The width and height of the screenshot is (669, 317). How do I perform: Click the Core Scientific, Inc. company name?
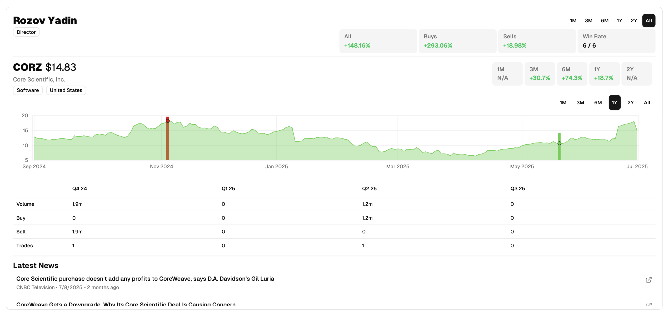point(39,79)
